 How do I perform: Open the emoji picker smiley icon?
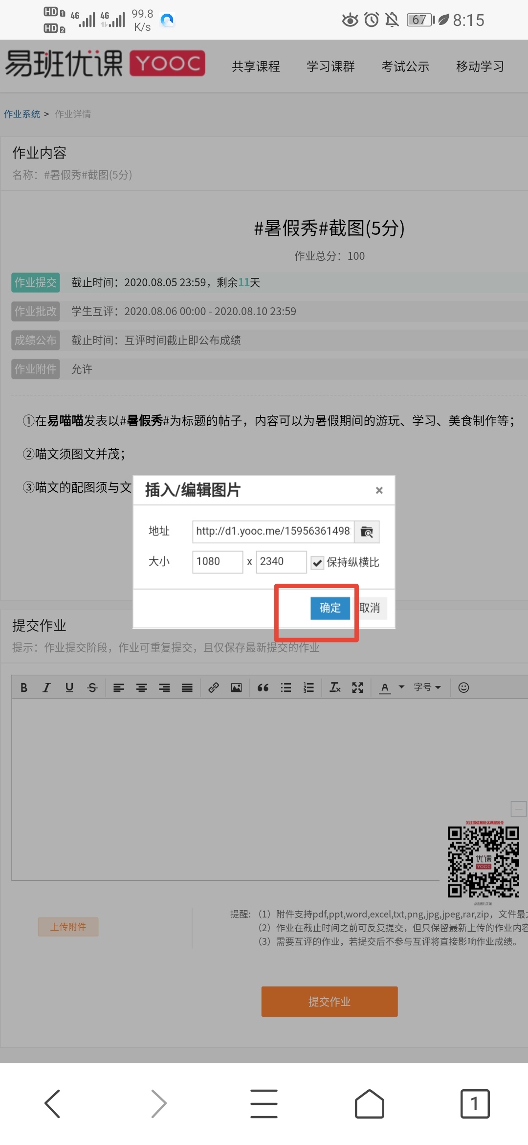(x=463, y=687)
